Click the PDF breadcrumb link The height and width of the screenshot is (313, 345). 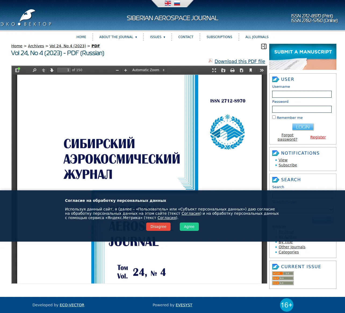(x=96, y=46)
